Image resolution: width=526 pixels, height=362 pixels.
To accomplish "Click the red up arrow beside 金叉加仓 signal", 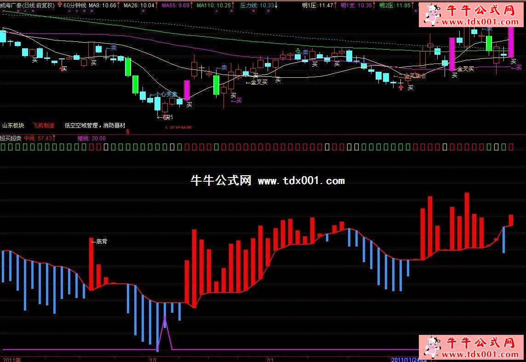I will click(x=401, y=87).
